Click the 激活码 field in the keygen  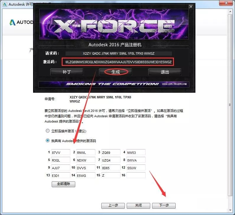[x=118, y=62]
